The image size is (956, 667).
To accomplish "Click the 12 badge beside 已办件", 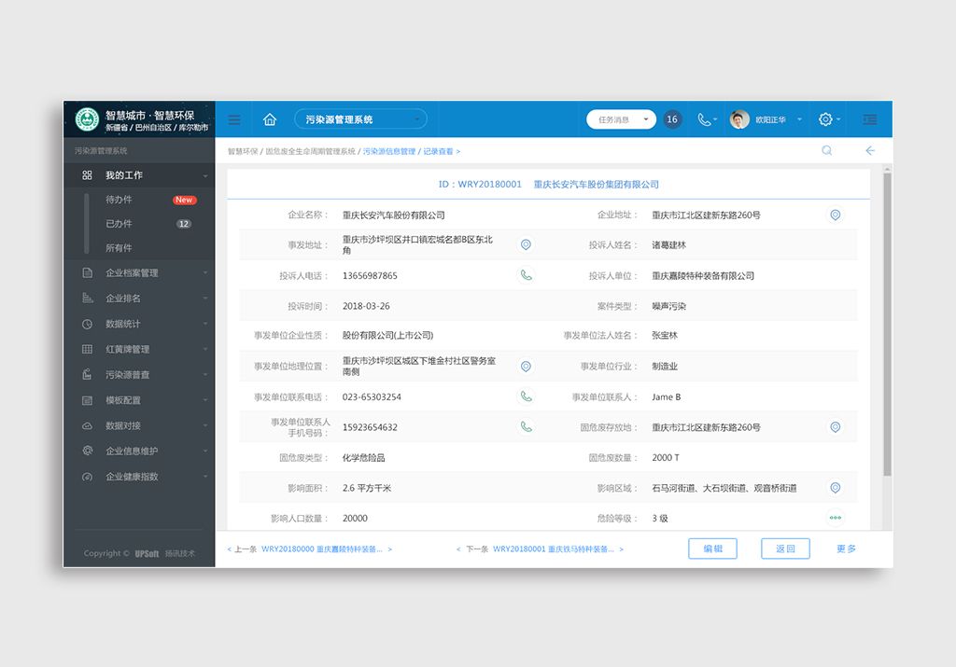I will pyautogui.click(x=184, y=224).
